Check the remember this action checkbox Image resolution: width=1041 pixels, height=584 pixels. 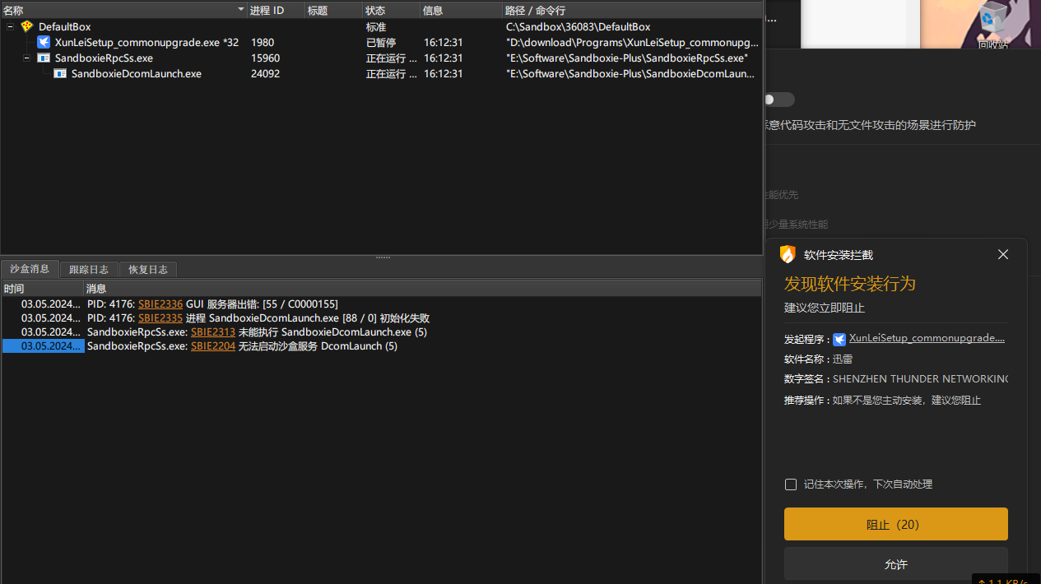pos(791,484)
